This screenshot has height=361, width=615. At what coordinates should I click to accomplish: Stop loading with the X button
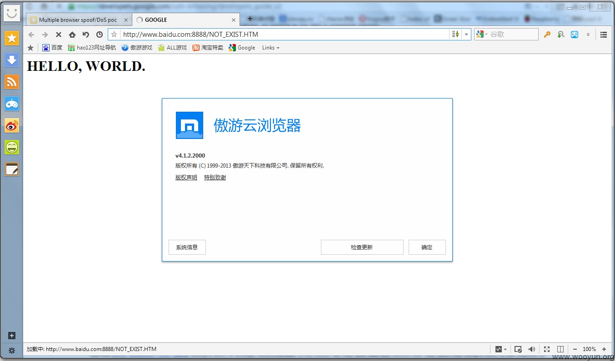coord(59,35)
